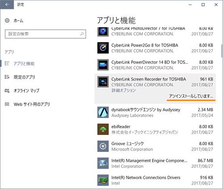The image size is (223, 189).
Task: Click the 2.34 MB size value
Action: [206, 109]
